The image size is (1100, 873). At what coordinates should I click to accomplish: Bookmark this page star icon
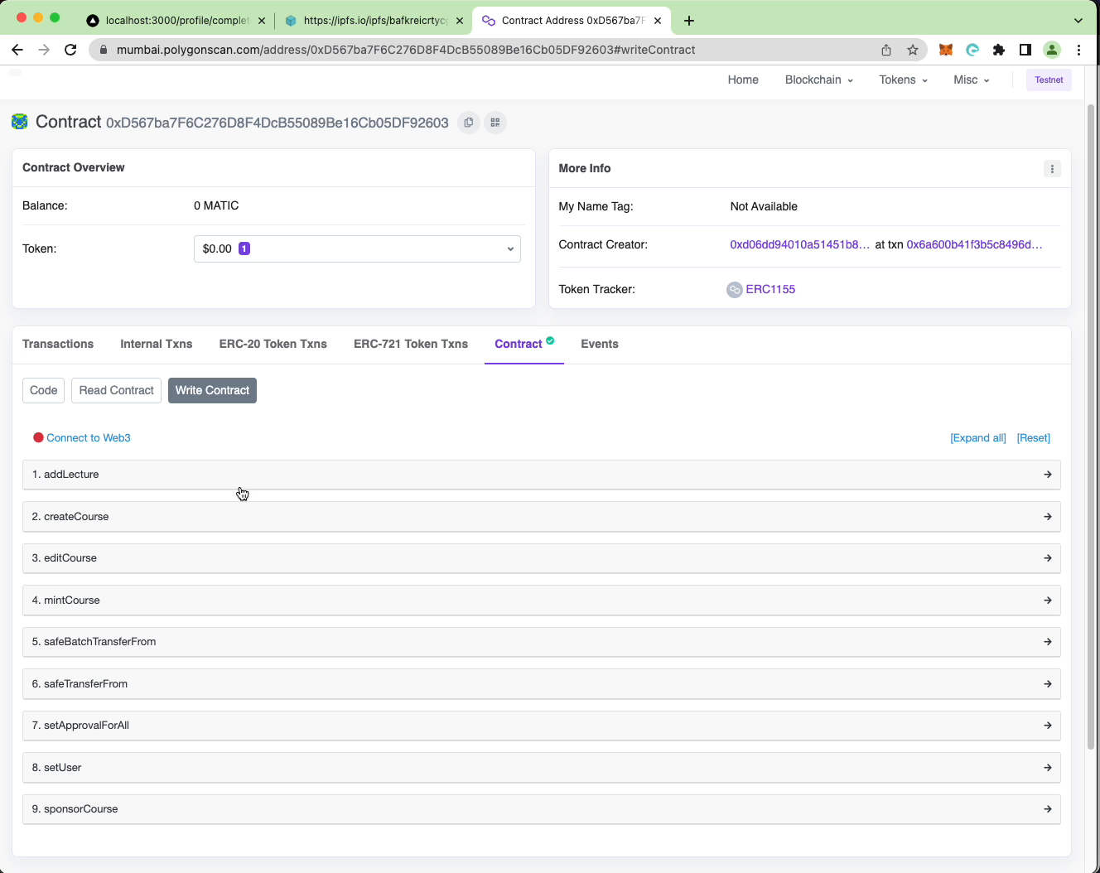pyautogui.click(x=913, y=50)
